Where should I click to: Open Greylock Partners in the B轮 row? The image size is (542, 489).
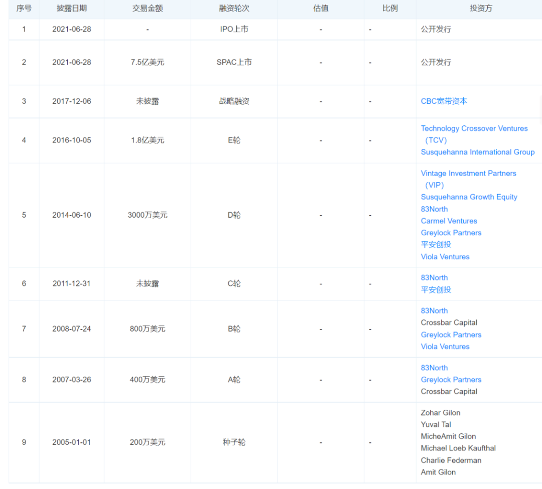coord(451,335)
